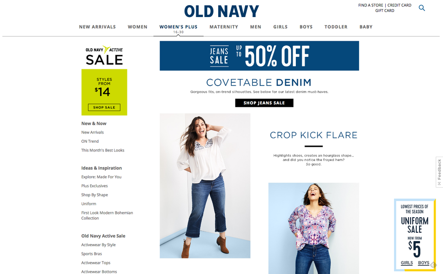Viewport: 443px width, 274px height.
Task: Select the New Arrivals top menu
Action: coord(97,27)
